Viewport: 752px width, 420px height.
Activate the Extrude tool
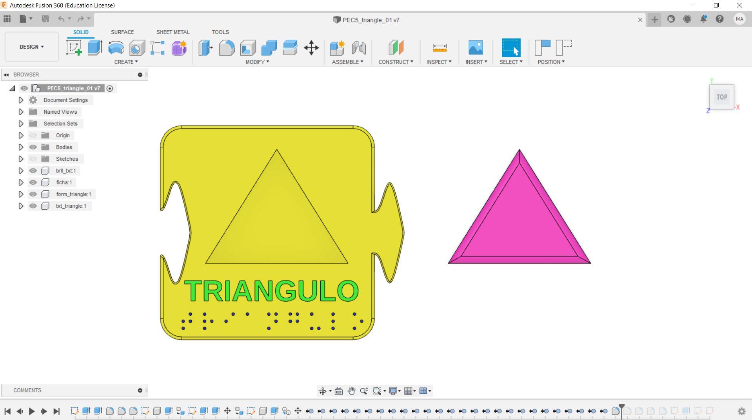94,48
